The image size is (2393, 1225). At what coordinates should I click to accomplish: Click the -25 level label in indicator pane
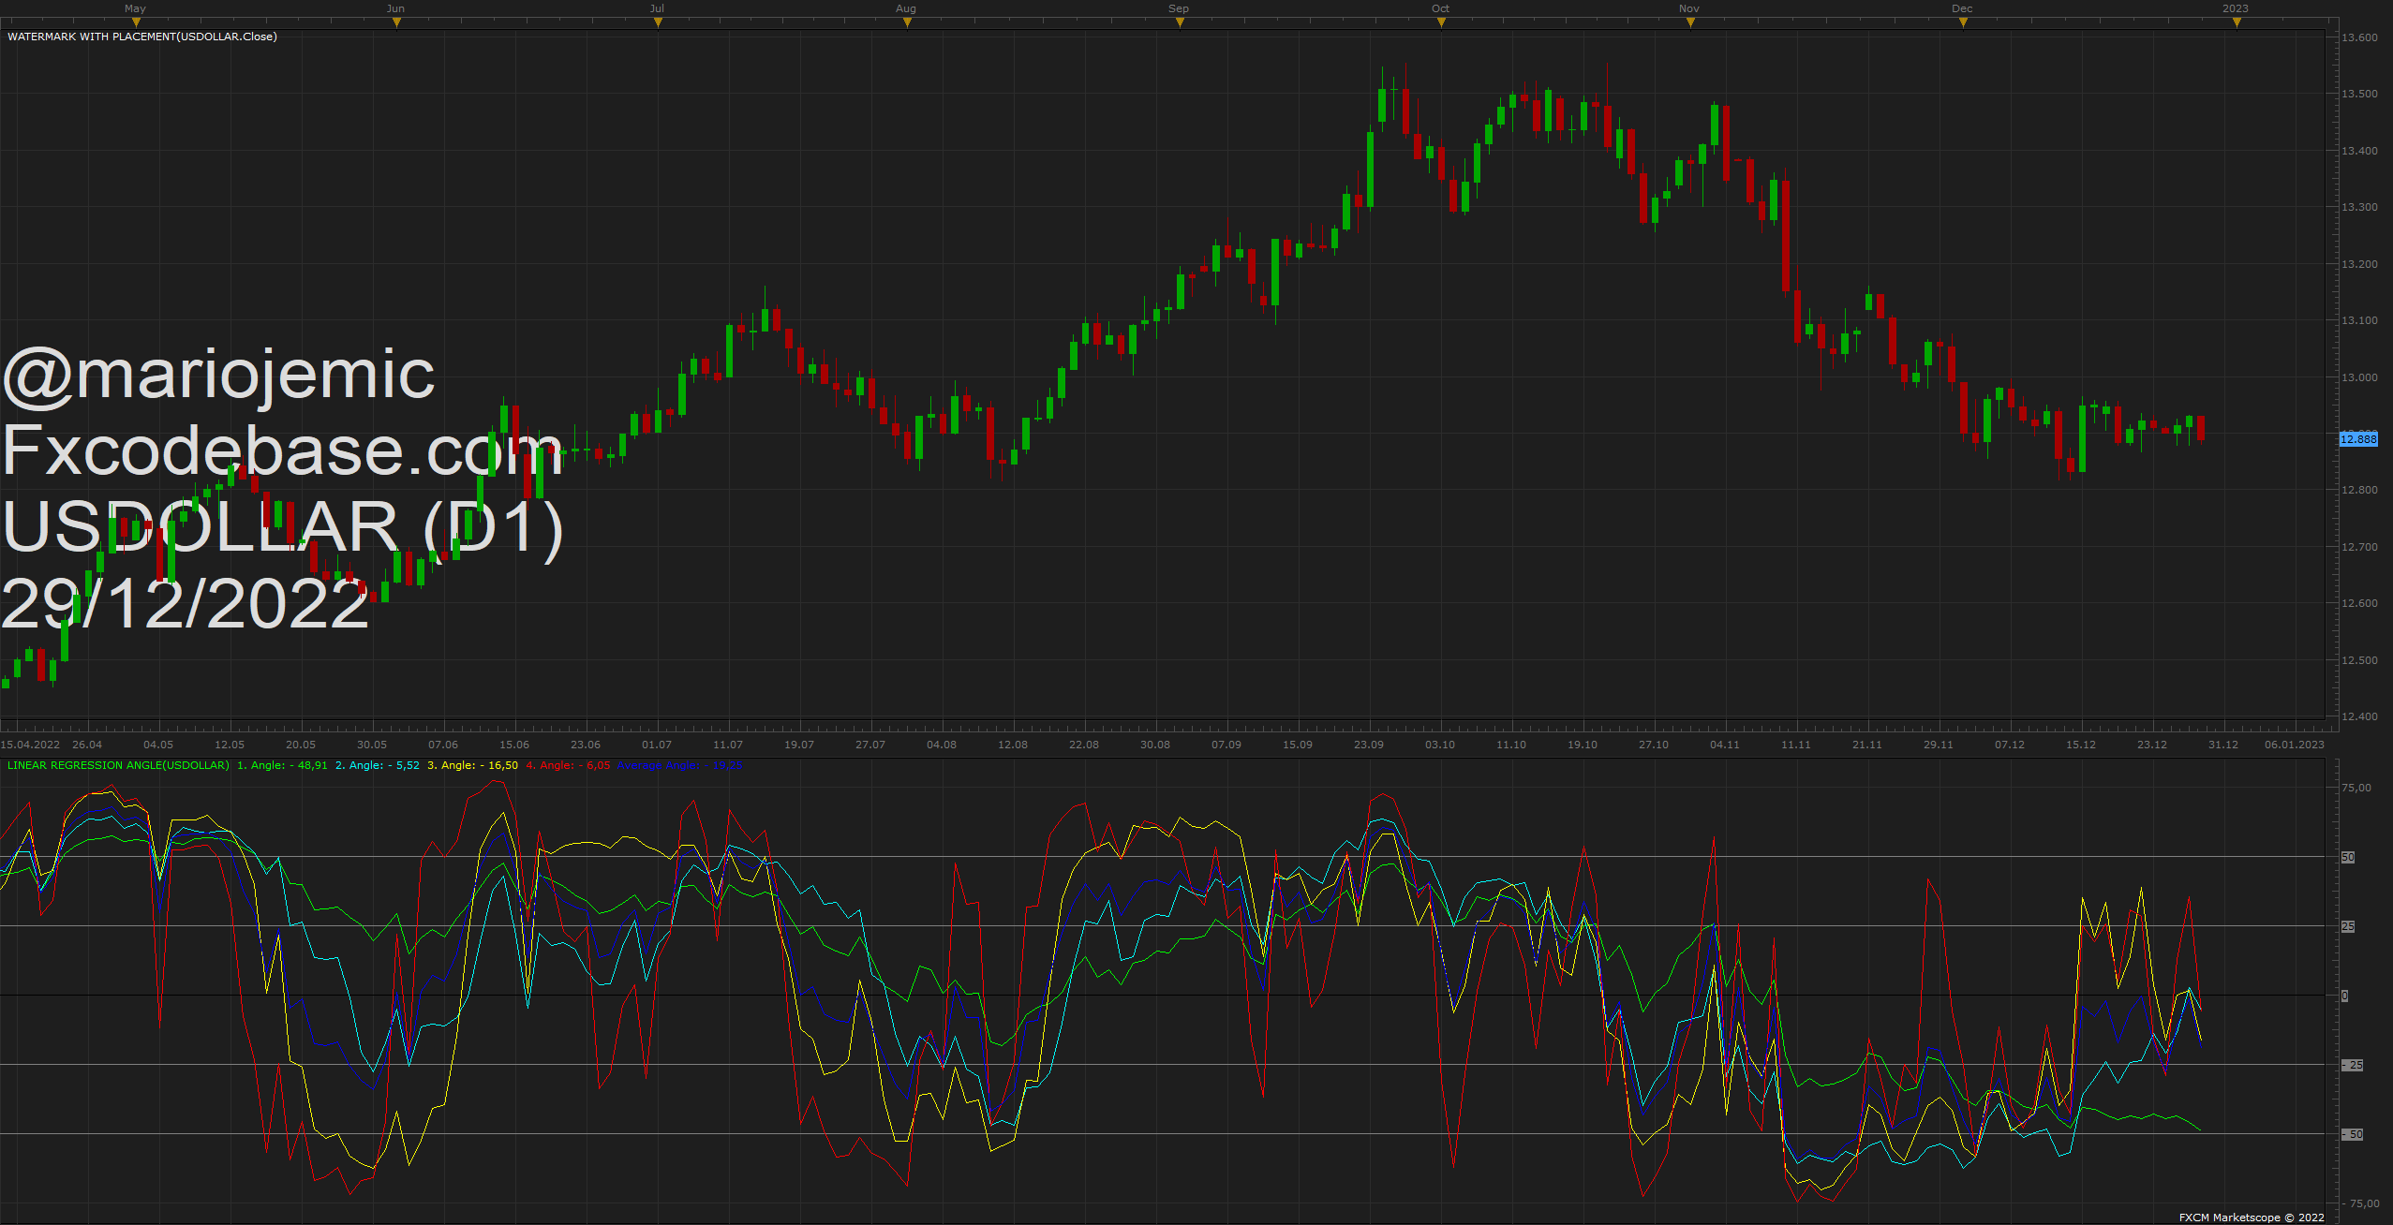pos(2353,1065)
